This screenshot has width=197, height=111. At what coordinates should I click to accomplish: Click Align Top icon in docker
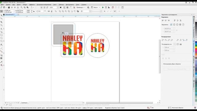point(175,20)
